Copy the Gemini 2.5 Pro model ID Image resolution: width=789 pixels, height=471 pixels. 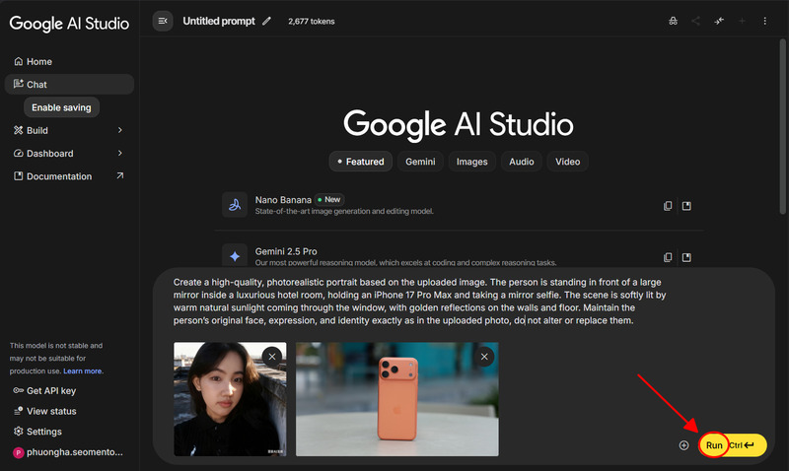click(668, 256)
